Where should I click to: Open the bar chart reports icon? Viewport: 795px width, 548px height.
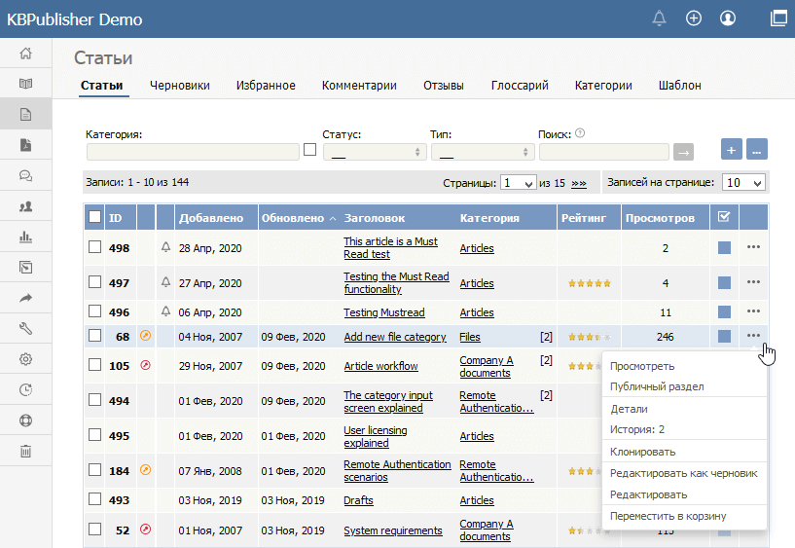[x=26, y=237]
